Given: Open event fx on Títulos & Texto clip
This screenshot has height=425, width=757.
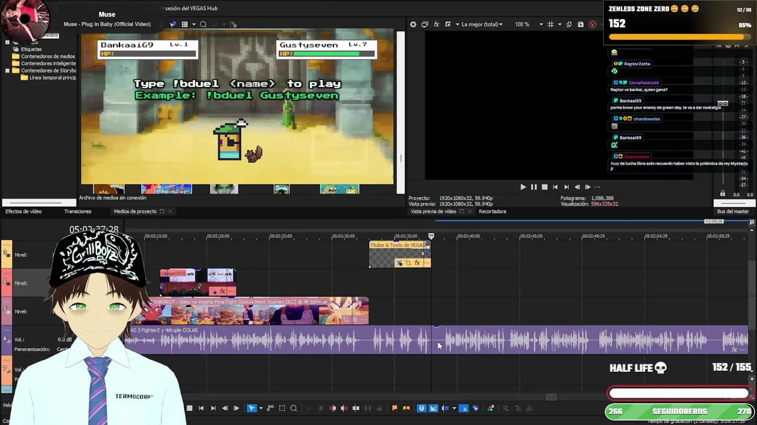Looking at the screenshot, I should [417, 263].
